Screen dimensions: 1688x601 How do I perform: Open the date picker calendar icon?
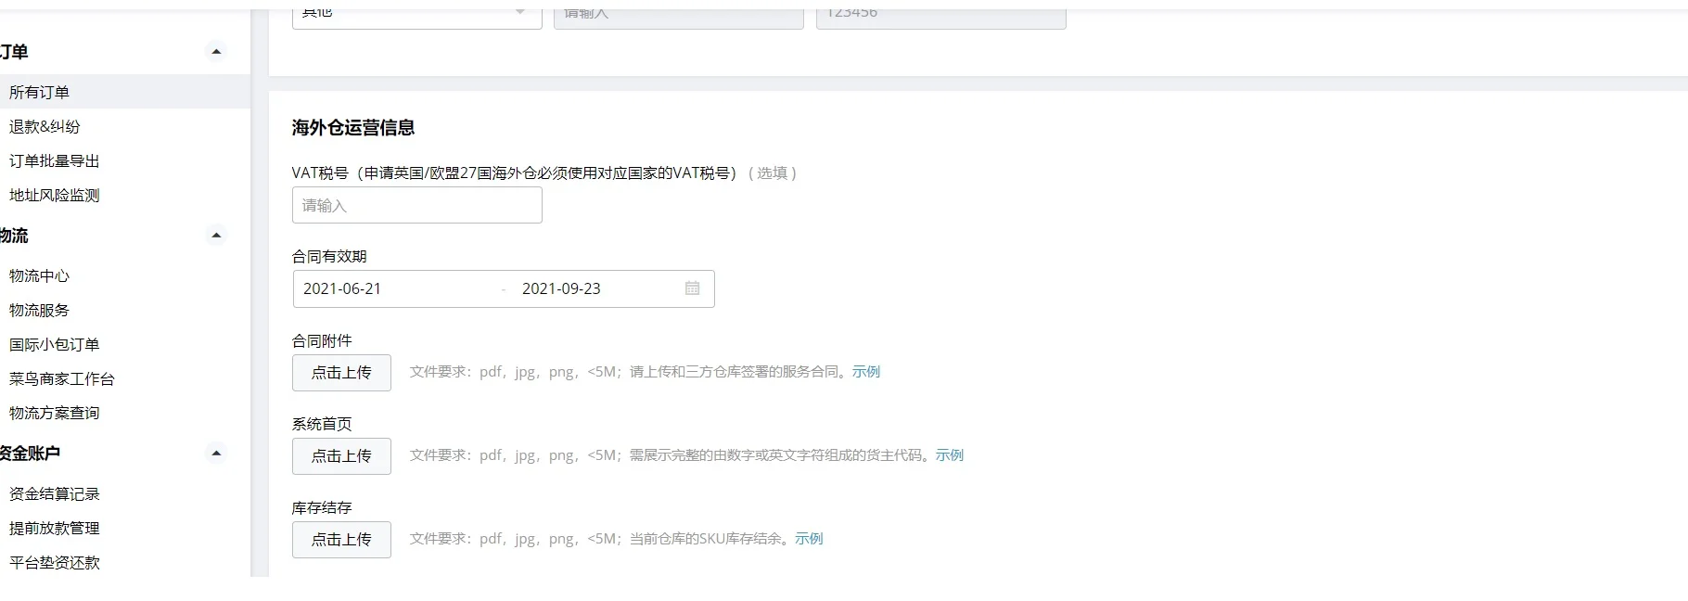[693, 288]
